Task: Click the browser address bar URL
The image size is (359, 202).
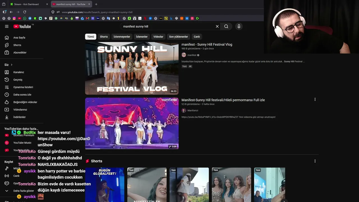Action: [97, 12]
